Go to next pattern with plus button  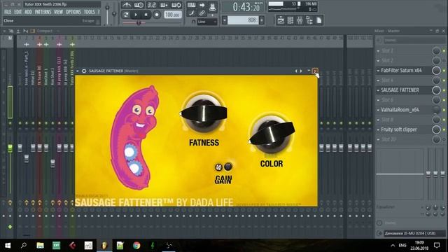coord(262,20)
